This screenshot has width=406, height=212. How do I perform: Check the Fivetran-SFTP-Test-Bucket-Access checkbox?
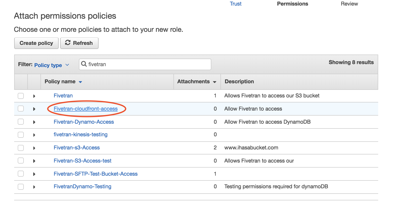(21, 174)
